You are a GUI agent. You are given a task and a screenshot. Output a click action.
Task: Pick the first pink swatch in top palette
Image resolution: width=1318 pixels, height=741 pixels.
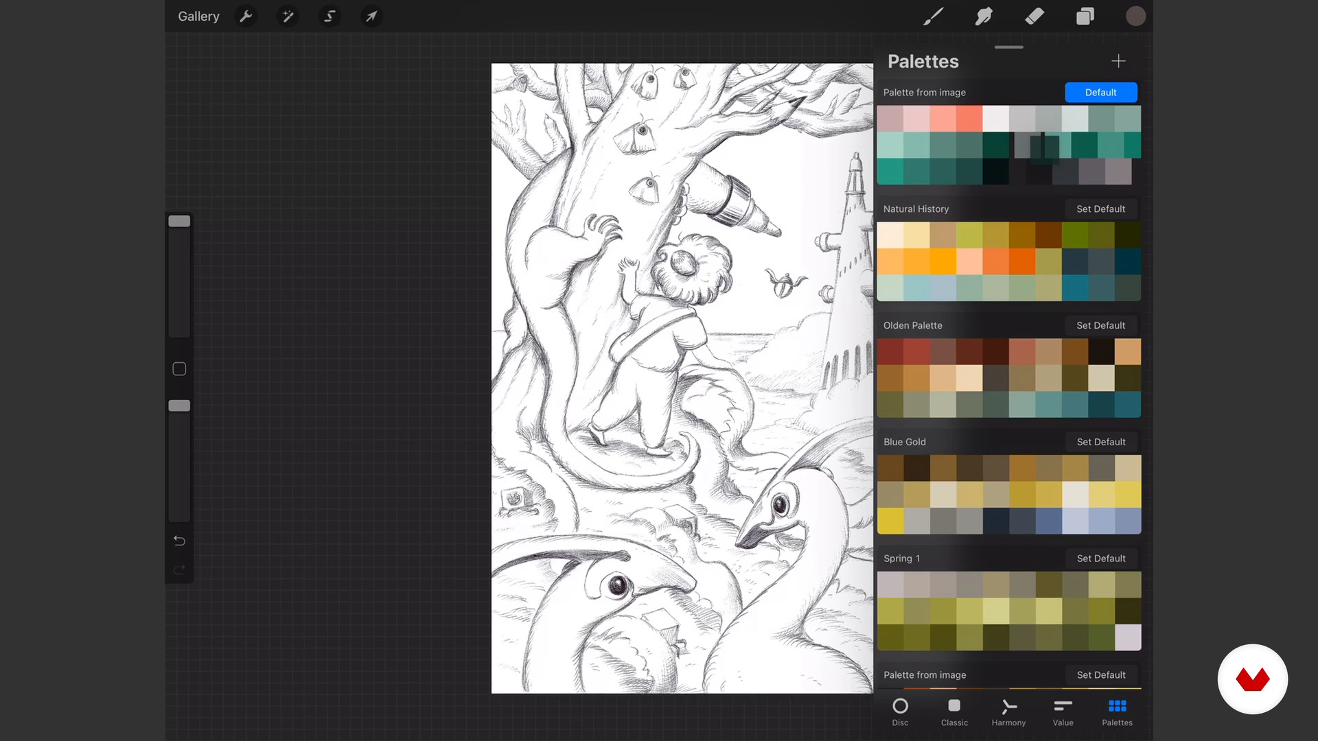coord(890,118)
